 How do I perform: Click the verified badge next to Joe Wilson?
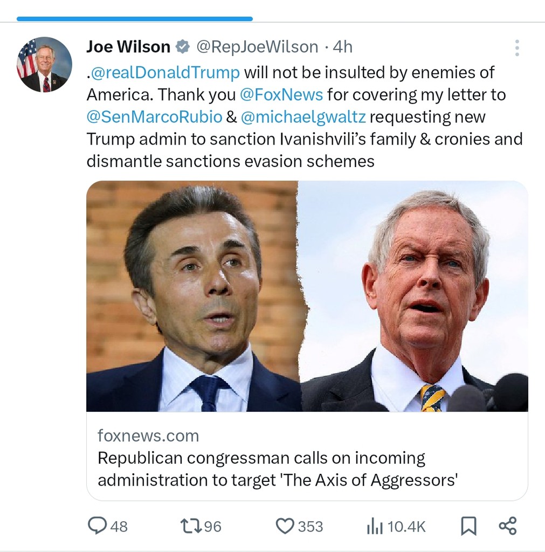click(183, 47)
